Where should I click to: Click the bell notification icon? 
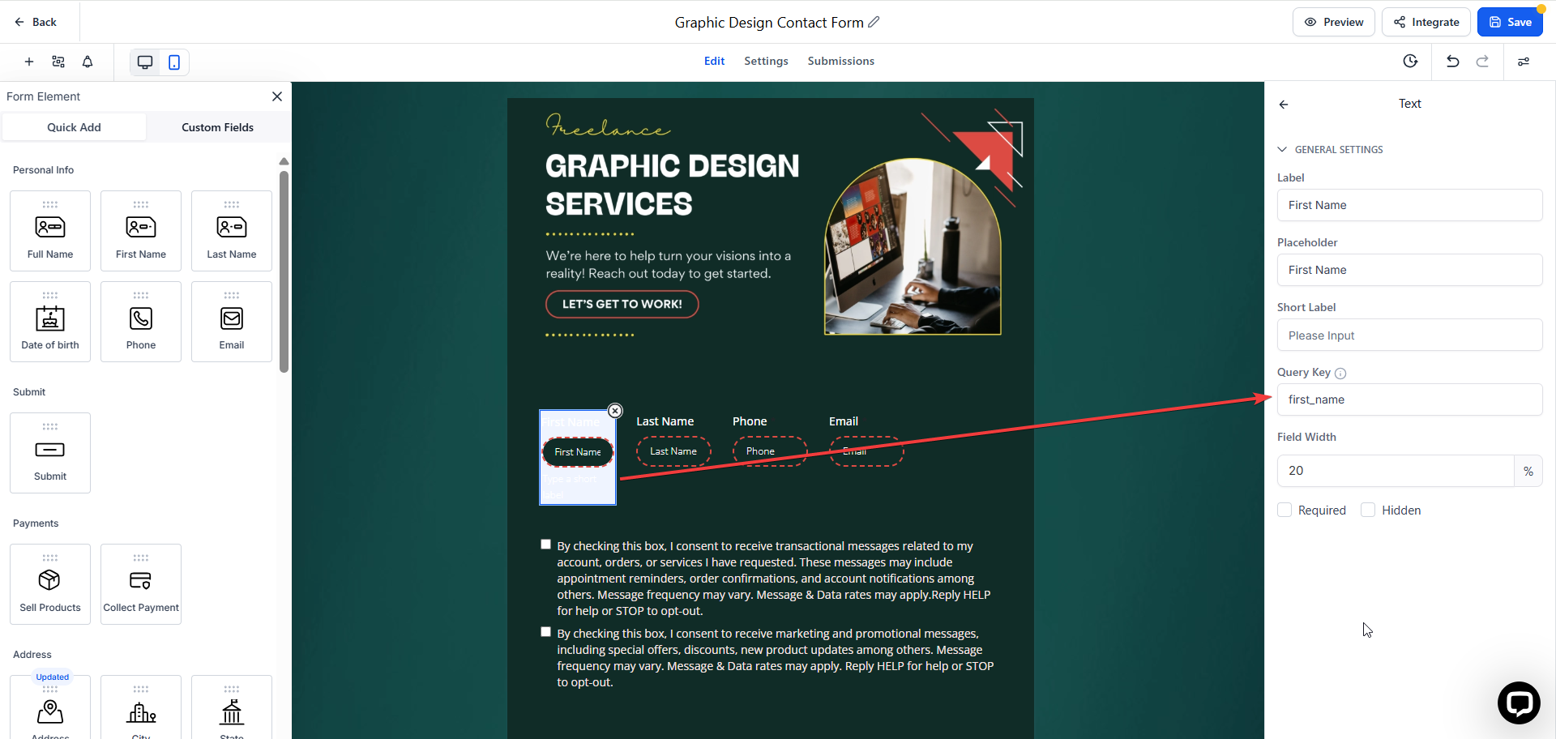(88, 62)
